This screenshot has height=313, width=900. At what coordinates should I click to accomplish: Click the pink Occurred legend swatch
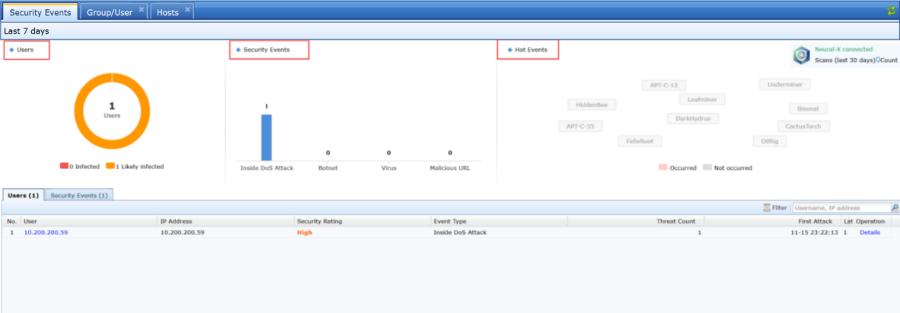click(x=663, y=168)
